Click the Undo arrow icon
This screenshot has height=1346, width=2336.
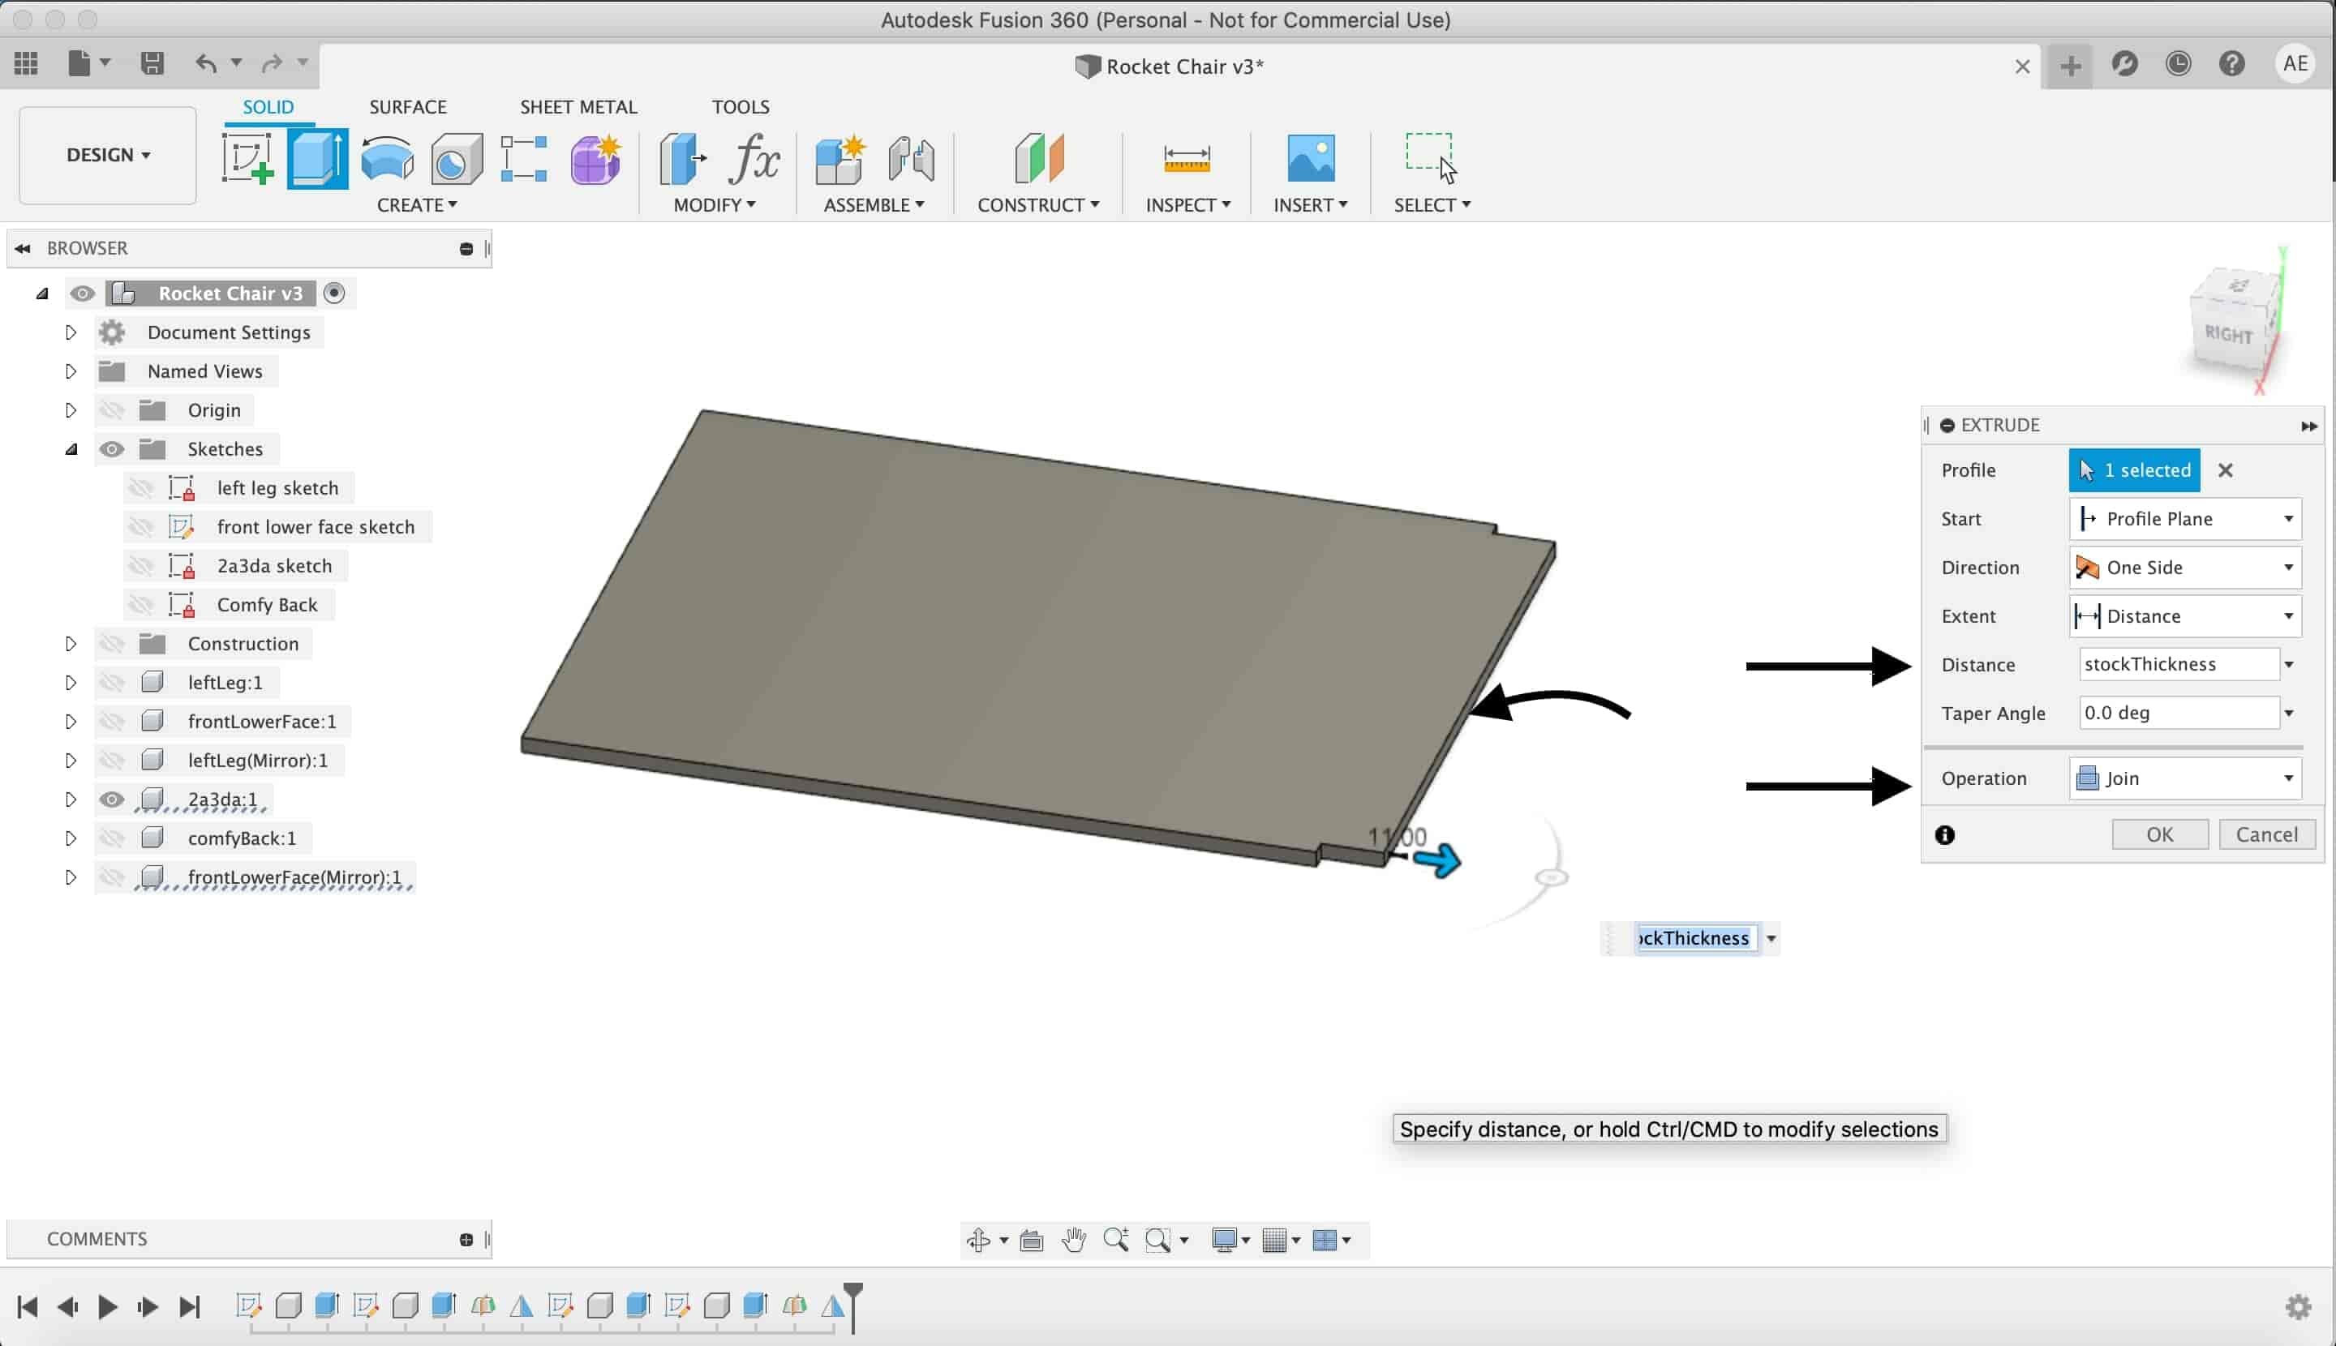[206, 63]
